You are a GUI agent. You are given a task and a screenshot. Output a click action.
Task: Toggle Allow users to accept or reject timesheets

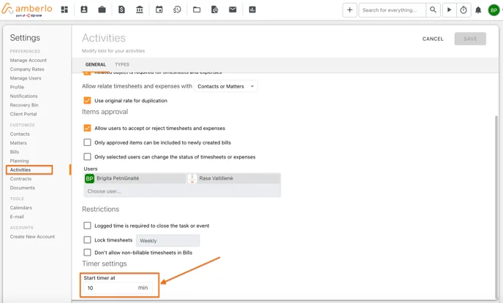point(87,128)
